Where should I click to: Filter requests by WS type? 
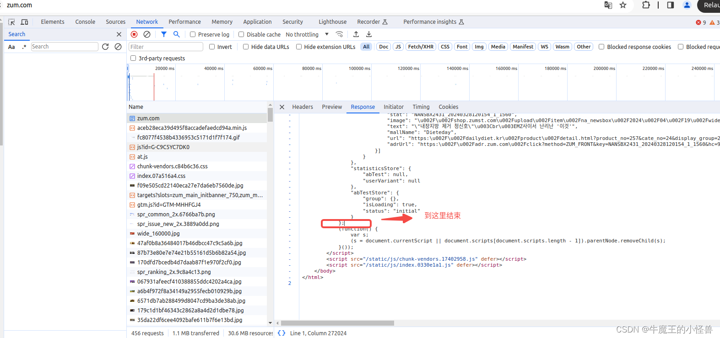click(x=544, y=47)
